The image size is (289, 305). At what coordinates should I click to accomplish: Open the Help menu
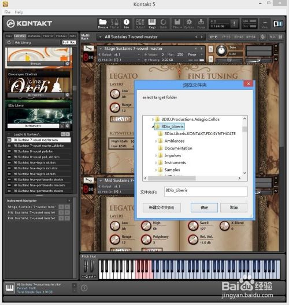click(19, 12)
